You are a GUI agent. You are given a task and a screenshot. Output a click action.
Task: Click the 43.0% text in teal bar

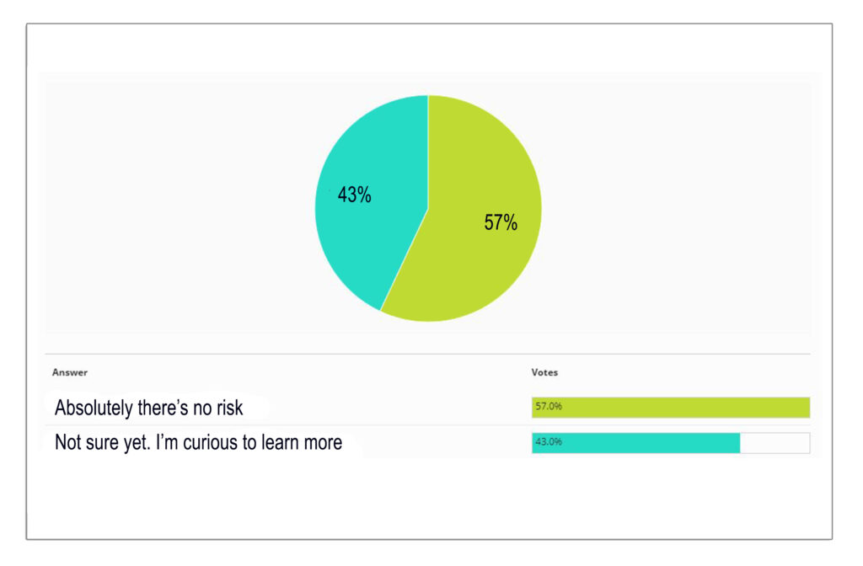point(549,441)
